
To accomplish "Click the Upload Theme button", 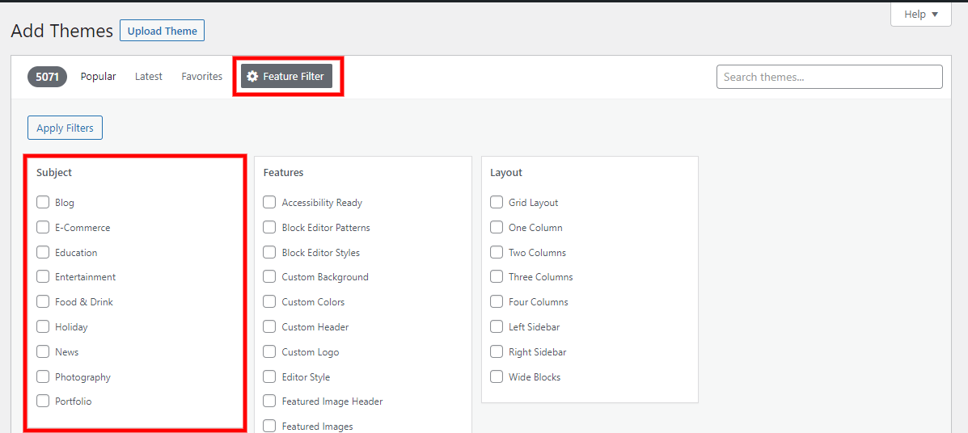I will point(163,31).
